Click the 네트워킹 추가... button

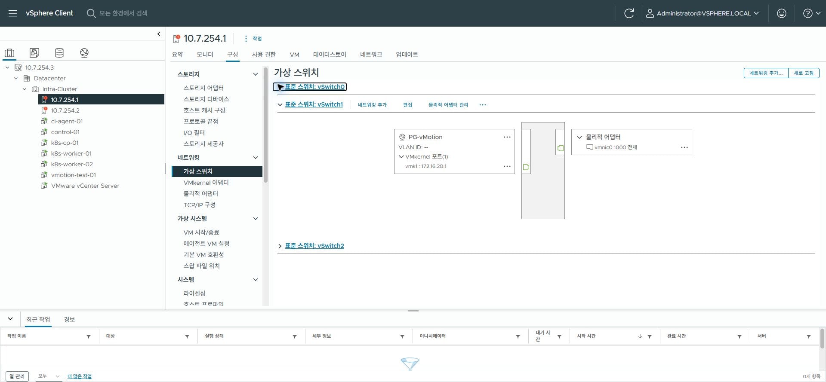click(766, 73)
